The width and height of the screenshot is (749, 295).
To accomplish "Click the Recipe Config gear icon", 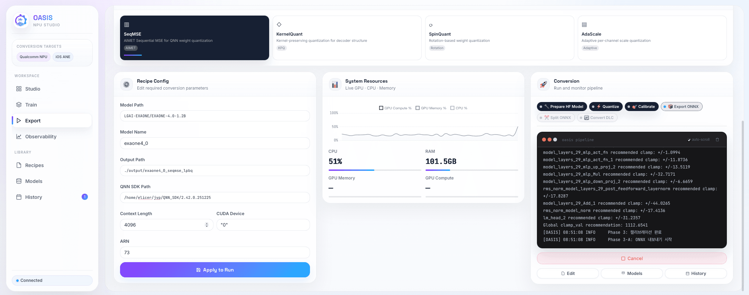I will click(x=127, y=84).
